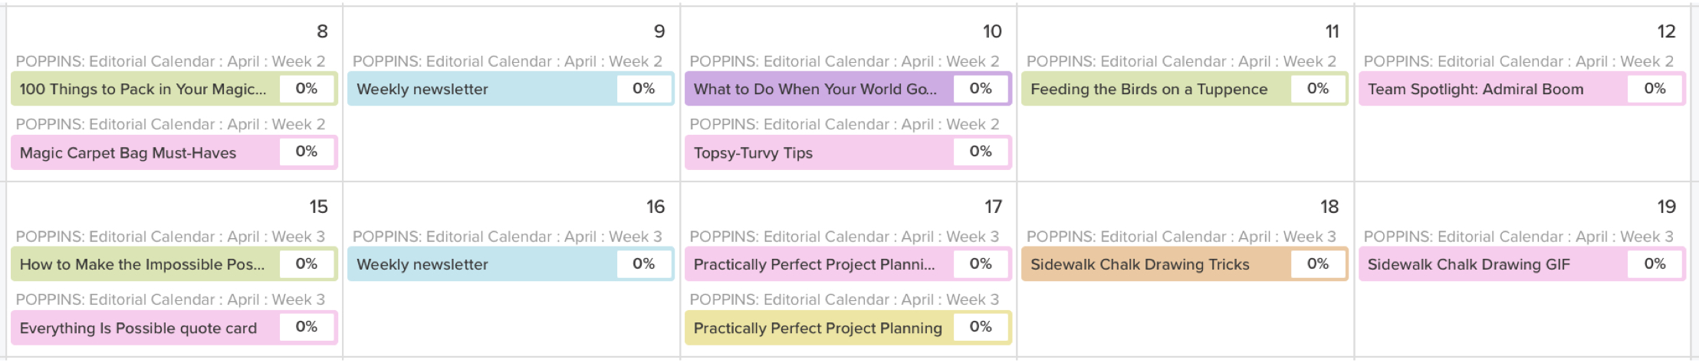Open Everything Is Possible quote card
Viewport: 1699px width, 363px height.
(138, 328)
